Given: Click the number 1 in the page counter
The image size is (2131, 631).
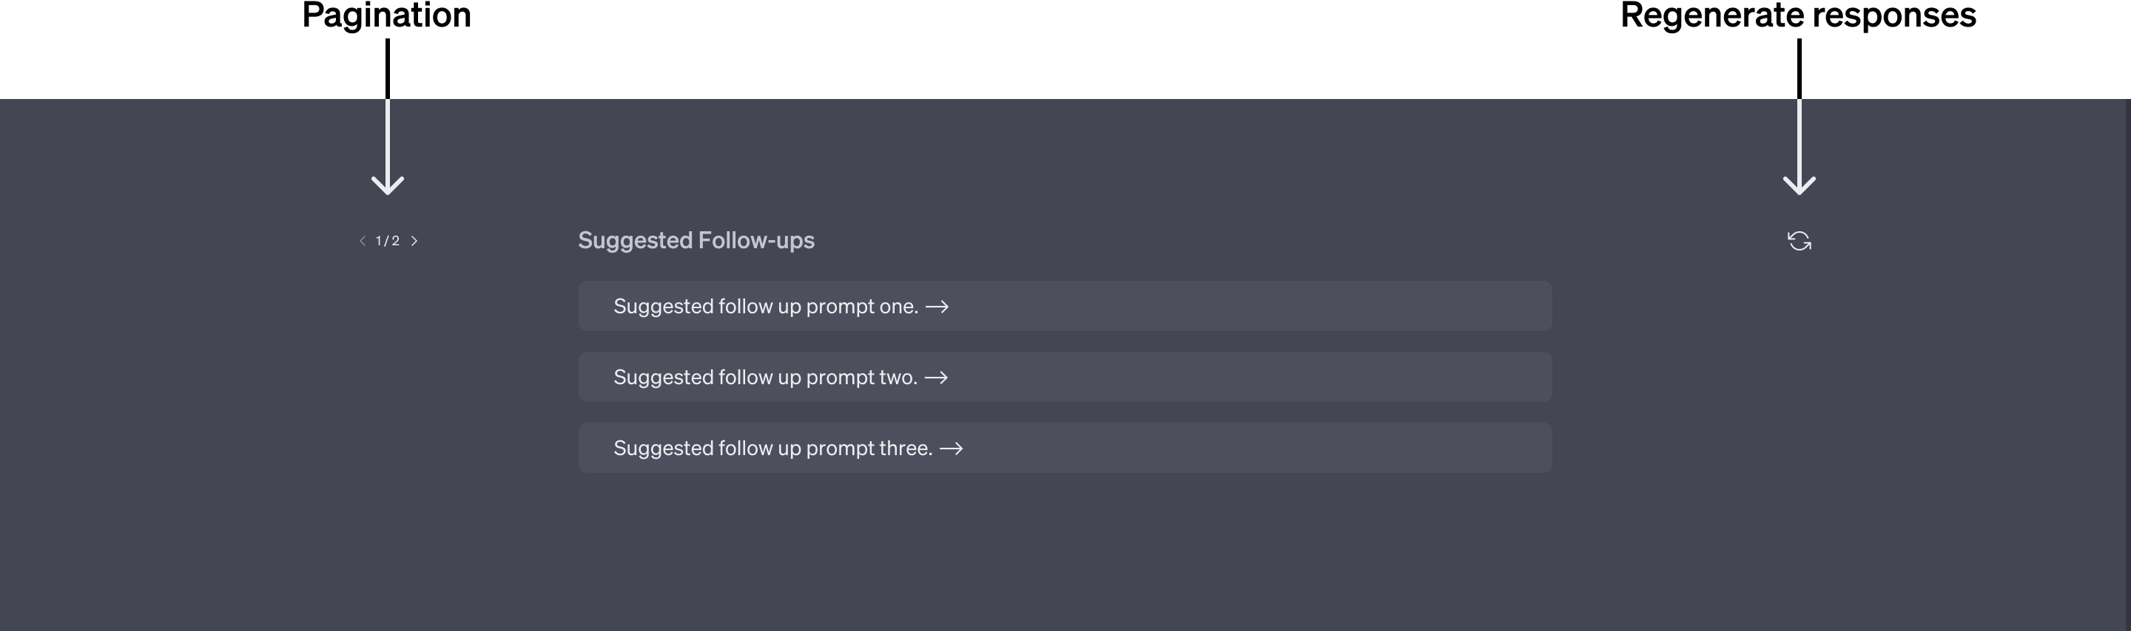Looking at the screenshot, I should point(379,241).
